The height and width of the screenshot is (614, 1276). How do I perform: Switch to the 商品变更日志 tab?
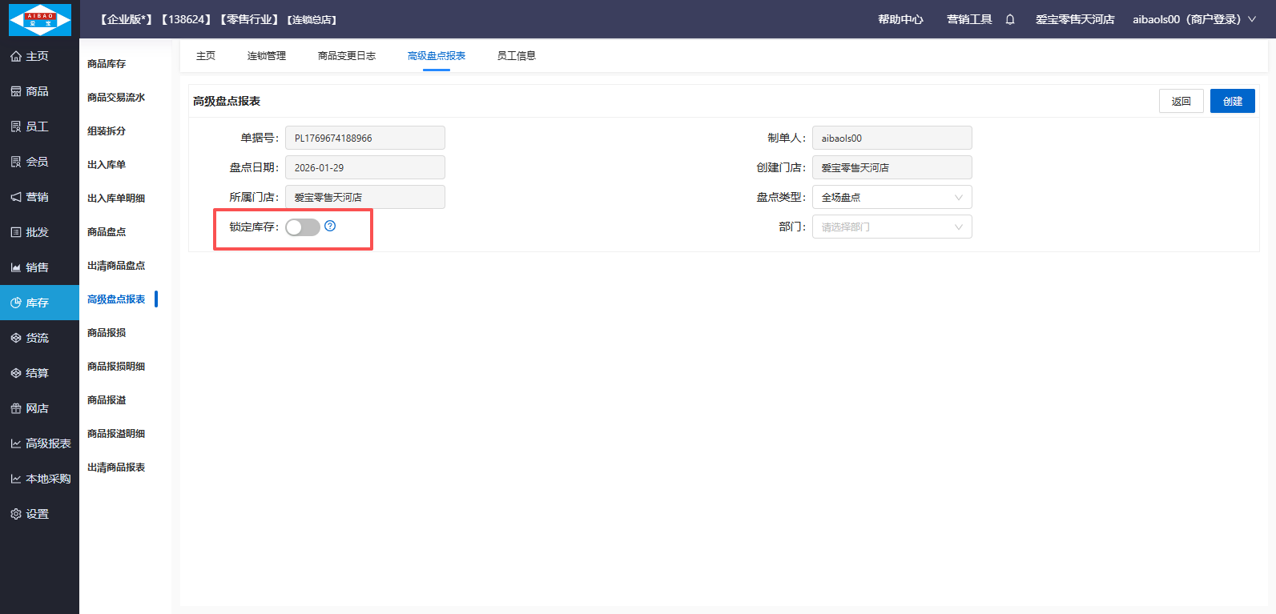(x=346, y=56)
